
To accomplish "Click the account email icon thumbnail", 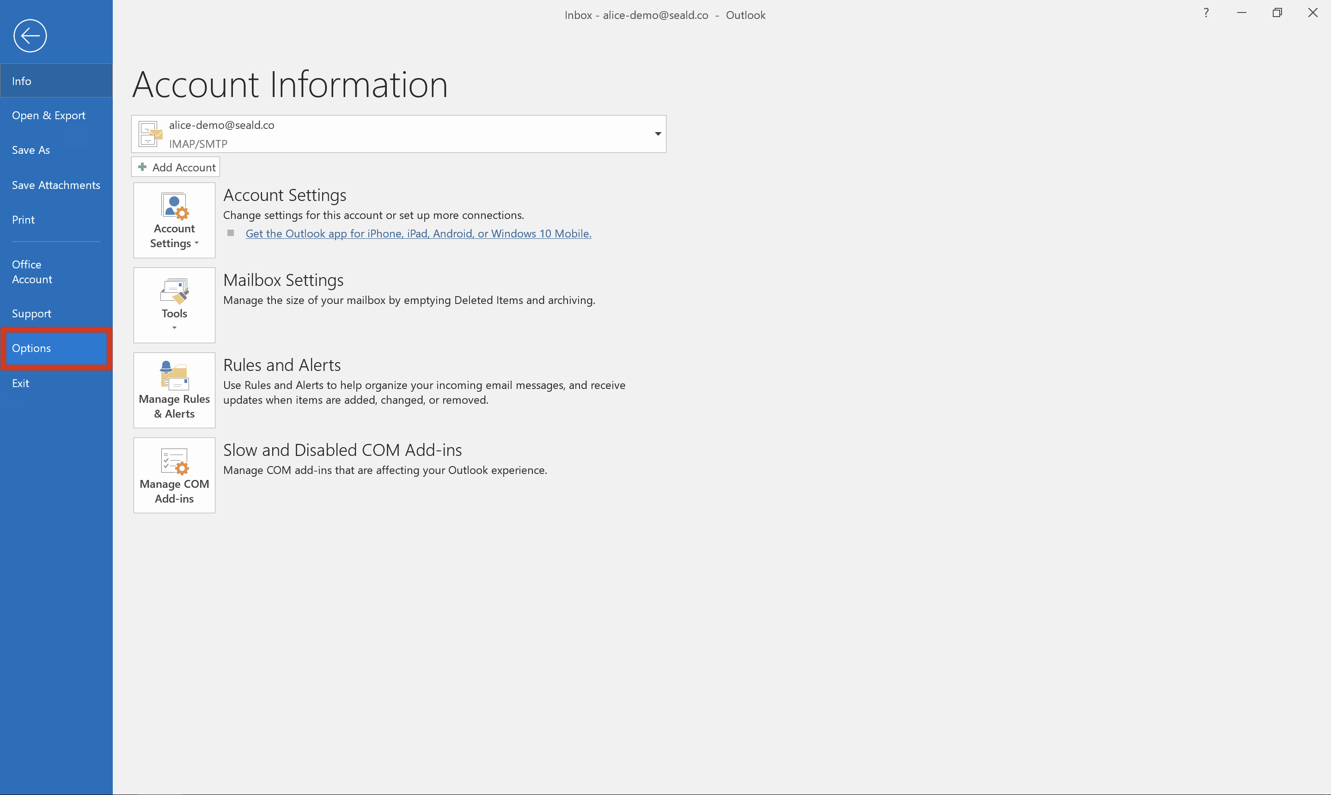I will coord(149,134).
